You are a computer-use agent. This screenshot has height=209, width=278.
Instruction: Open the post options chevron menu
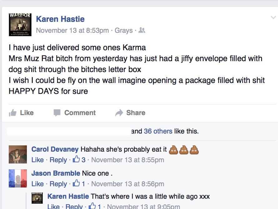(273, 18)
